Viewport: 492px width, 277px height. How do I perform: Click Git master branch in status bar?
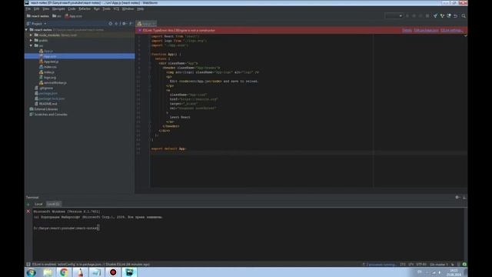(439, 265)
